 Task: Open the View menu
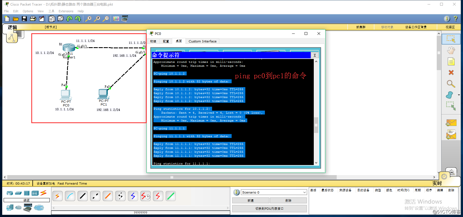41,11
